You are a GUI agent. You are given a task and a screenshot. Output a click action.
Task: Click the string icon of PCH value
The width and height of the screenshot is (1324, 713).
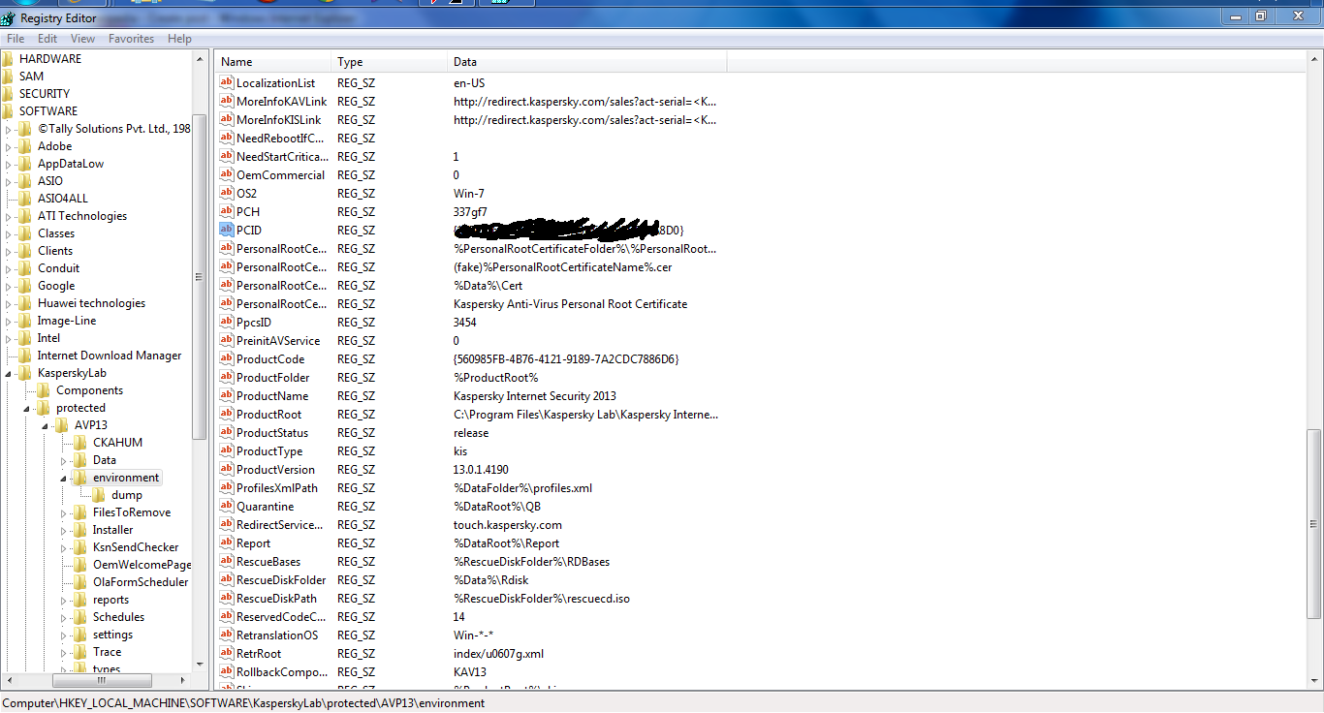[227, 211]
